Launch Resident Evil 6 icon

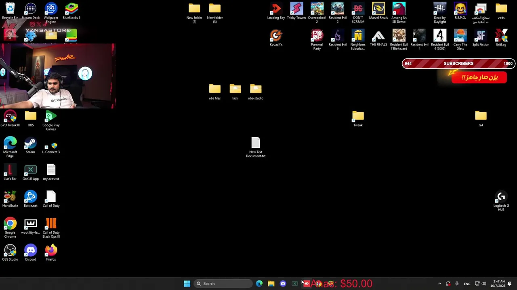tap(338, 39)
